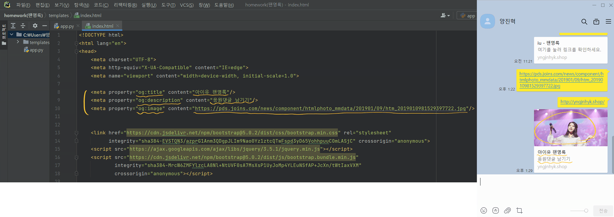Image resolution: width=614 pixels, height=217 pixels.
Task: Expand the templates folder
Action: (x=18, y=42)
